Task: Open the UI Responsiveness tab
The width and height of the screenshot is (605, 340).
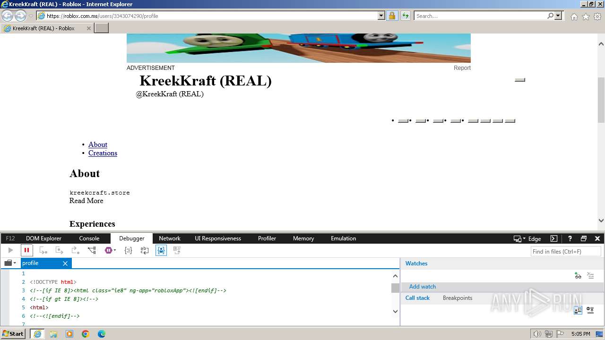Action: 218,238
